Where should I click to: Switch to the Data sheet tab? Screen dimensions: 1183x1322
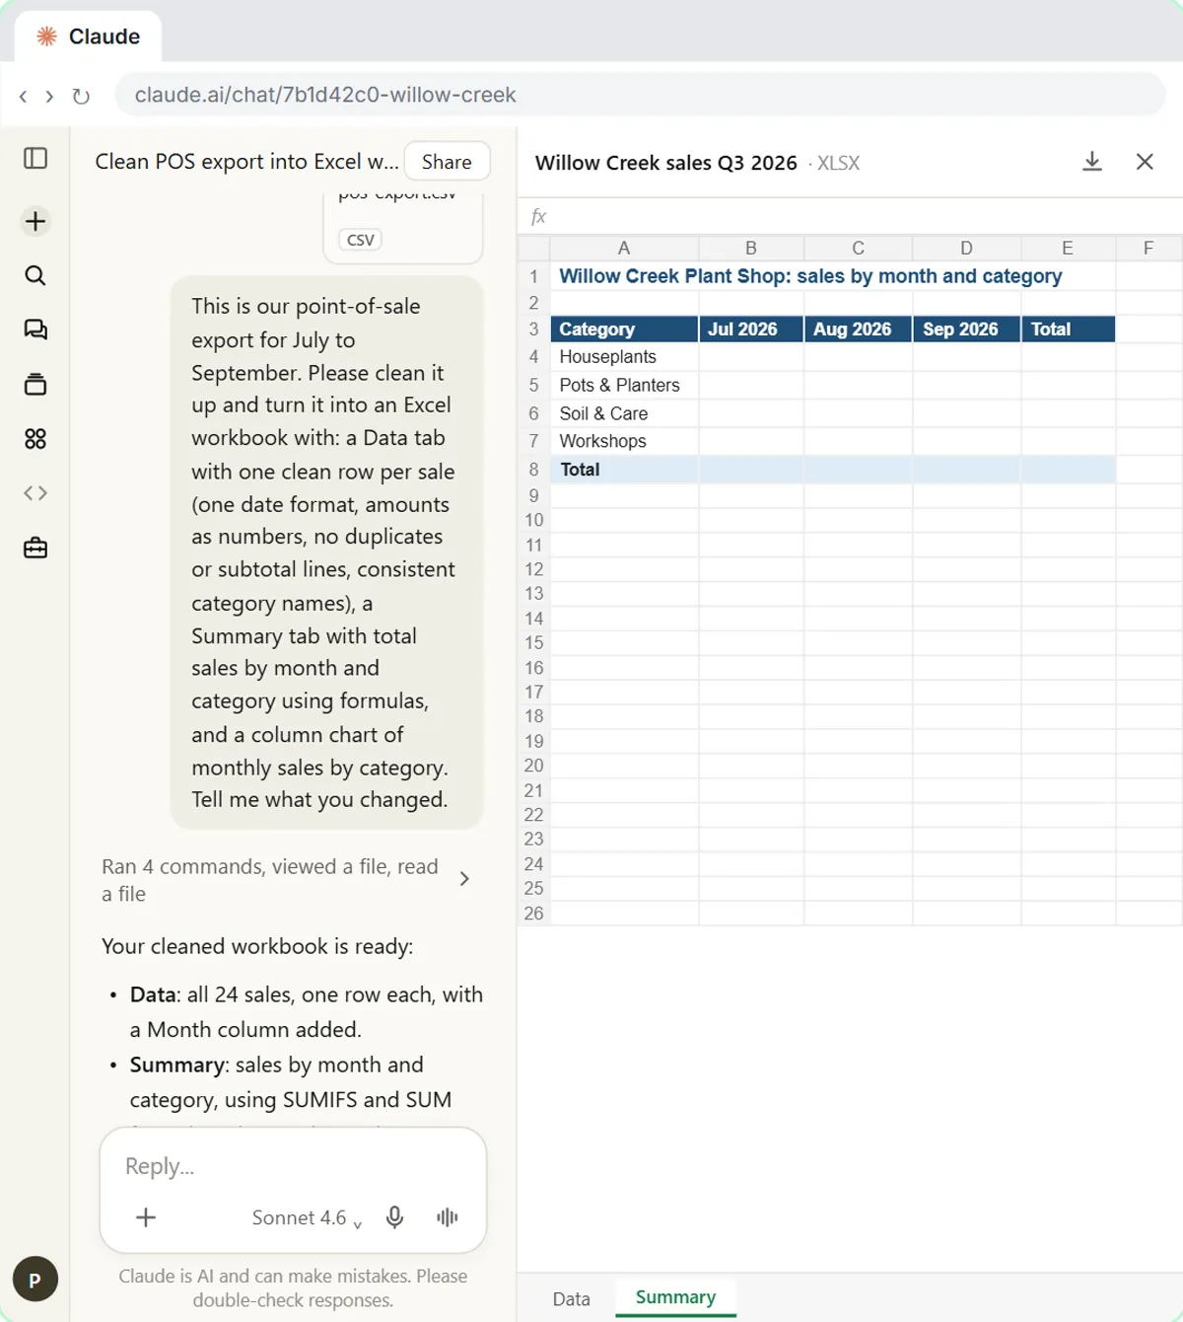[571, 1299]
